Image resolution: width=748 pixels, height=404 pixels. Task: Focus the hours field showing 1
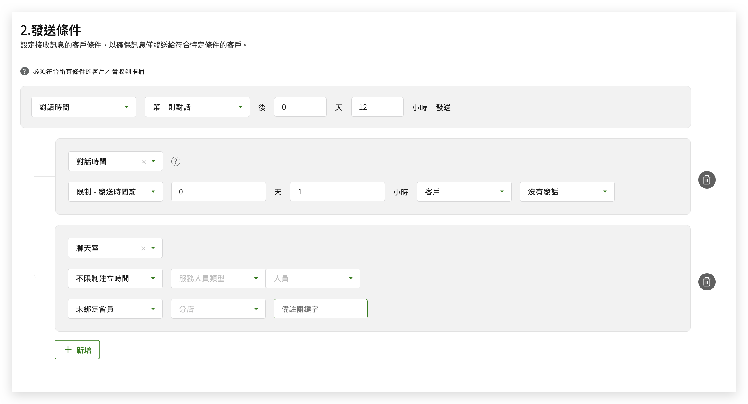[x=338, y=192]
